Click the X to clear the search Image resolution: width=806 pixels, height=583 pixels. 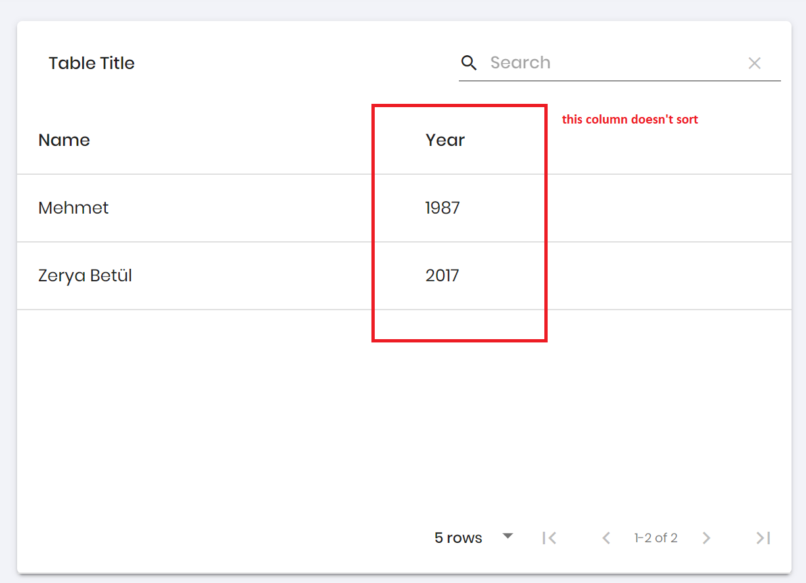755,62
